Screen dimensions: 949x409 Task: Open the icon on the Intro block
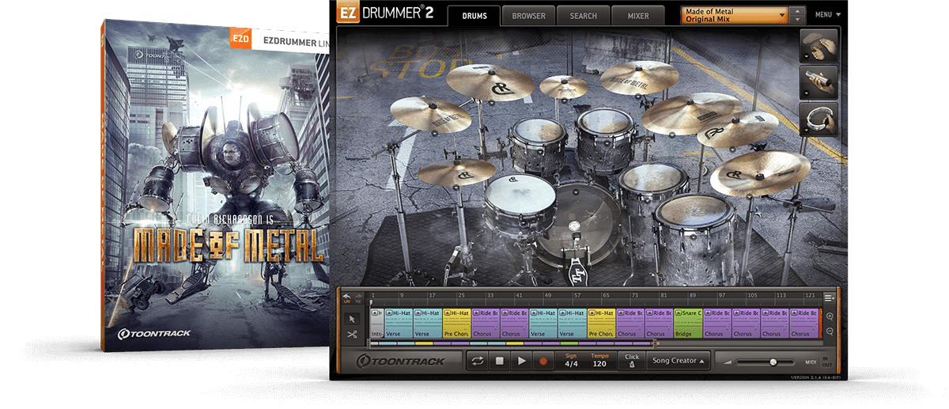[375, 313]
